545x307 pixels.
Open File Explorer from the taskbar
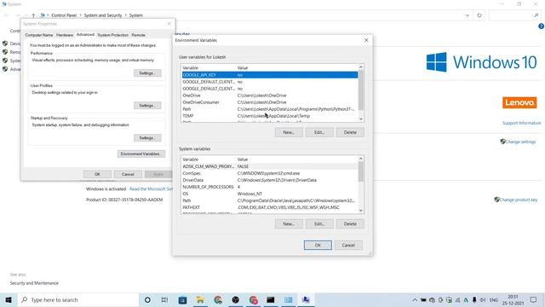[200, 299]
